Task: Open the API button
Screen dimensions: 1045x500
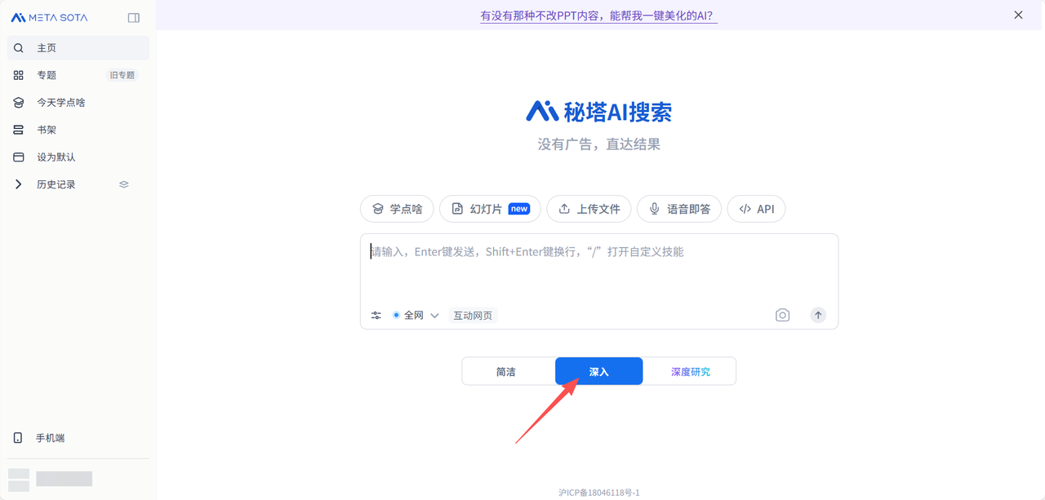Action: coord(756,209)
